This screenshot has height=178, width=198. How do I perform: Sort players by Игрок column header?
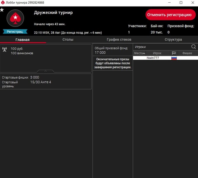157,53
